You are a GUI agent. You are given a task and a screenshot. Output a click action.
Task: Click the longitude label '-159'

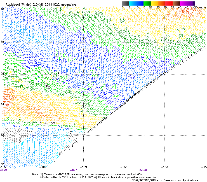tap(83, 167)
